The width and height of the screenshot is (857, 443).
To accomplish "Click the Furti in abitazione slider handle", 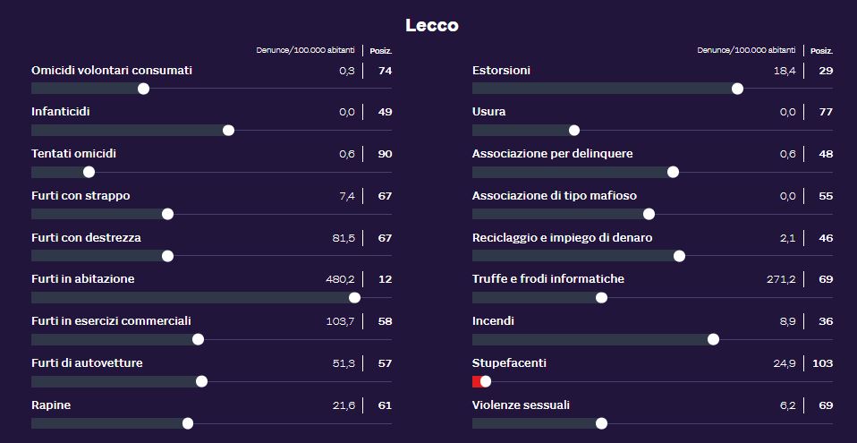I will (354, 298).
